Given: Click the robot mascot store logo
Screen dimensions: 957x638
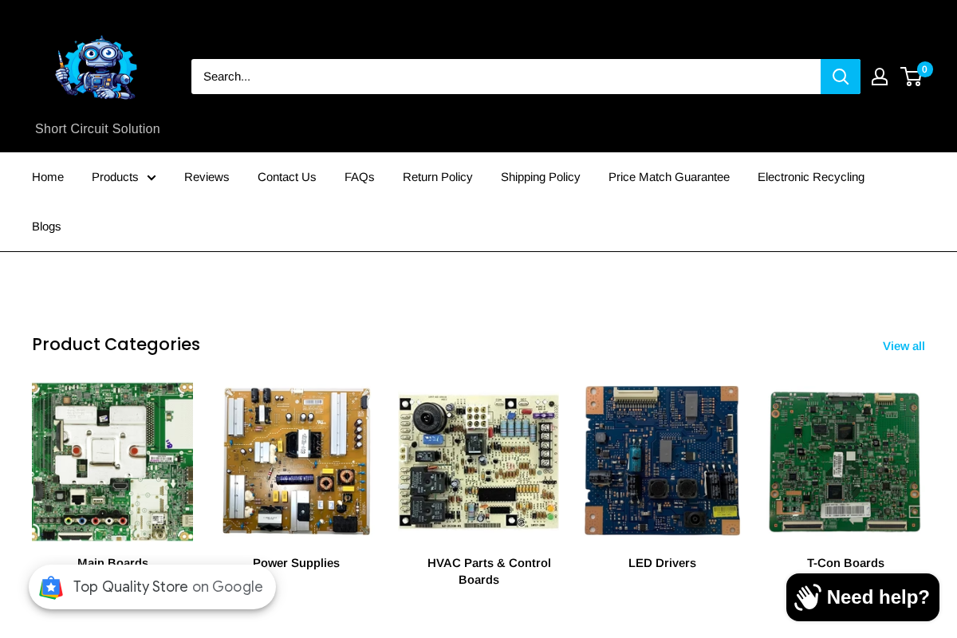Looking at the screenshot, I should coord(96,68).
